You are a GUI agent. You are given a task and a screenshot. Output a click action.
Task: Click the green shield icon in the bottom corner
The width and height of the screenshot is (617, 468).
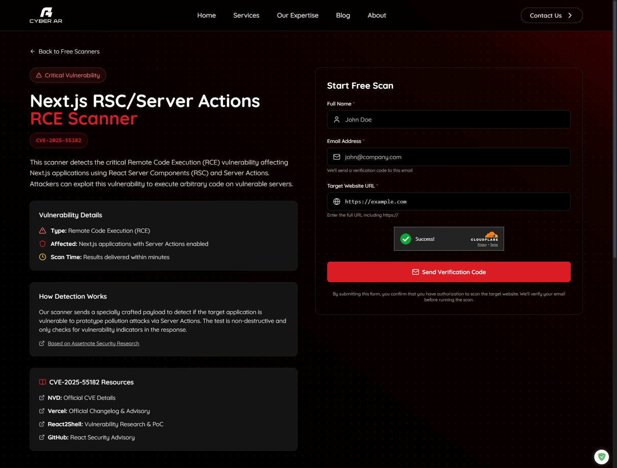[x=602, y=457]
